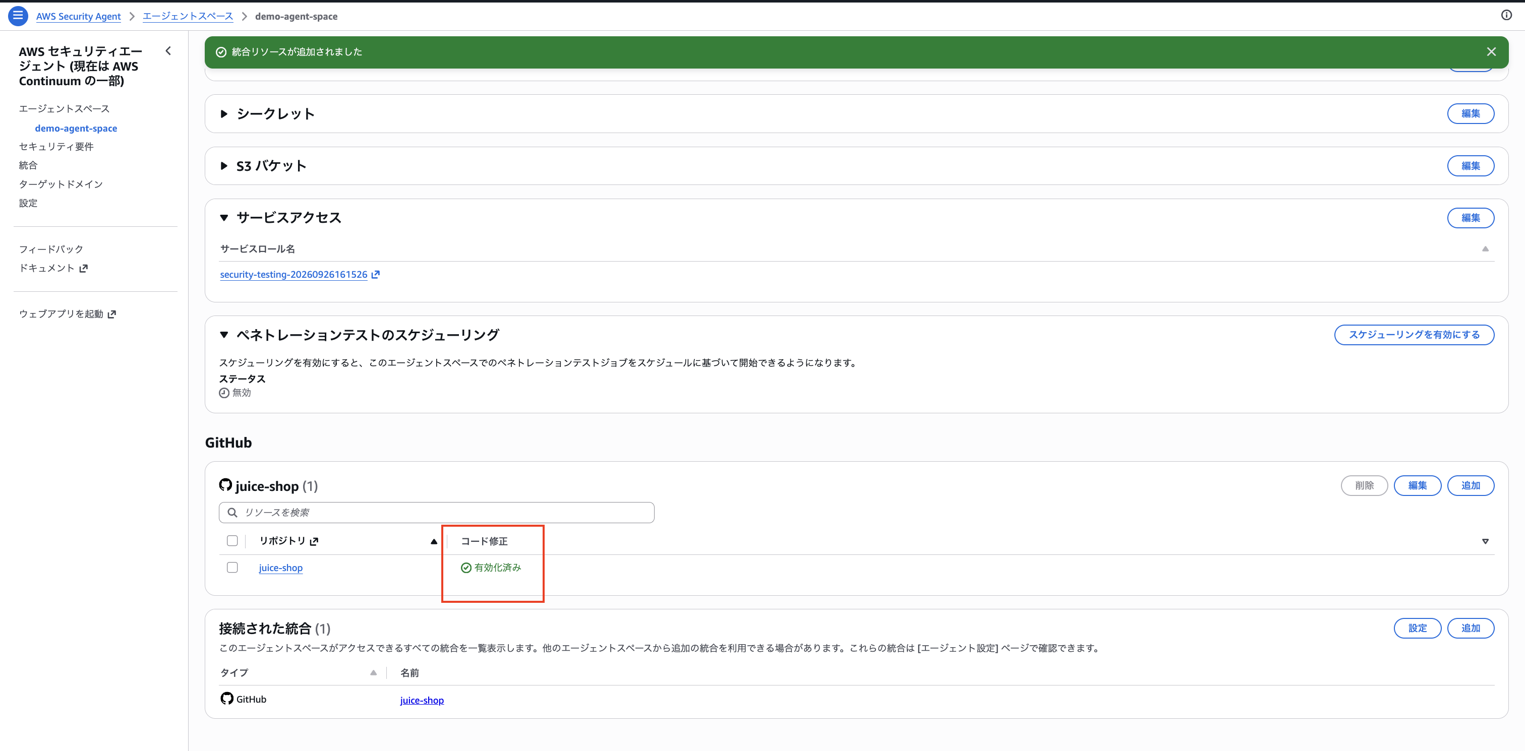Click the external link icon beside security-testing role
The width and height of the screenshot is (1525, 751).
click(375, 275)
